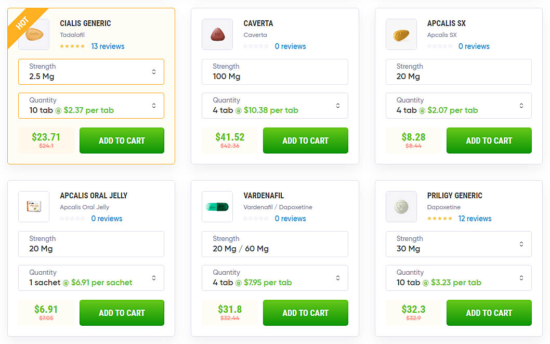Click the Apcalis Oral Jelly product image

34,207
